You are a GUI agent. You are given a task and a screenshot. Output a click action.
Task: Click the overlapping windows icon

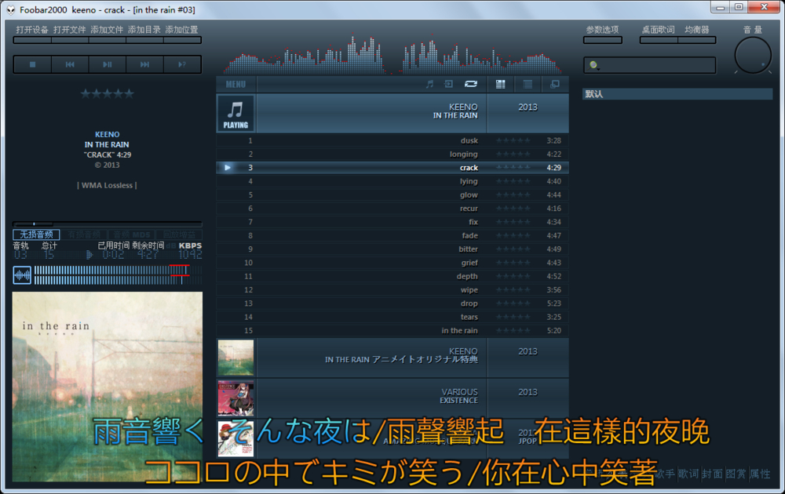[555, 84]
